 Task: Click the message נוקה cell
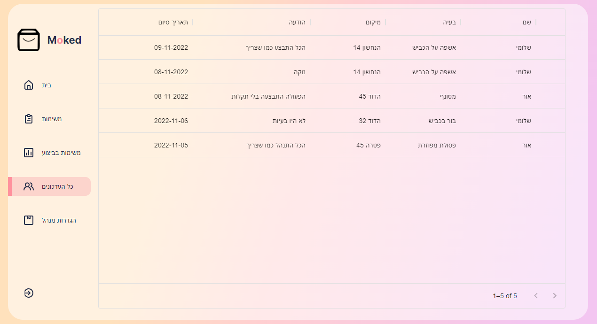coord(299,72)
